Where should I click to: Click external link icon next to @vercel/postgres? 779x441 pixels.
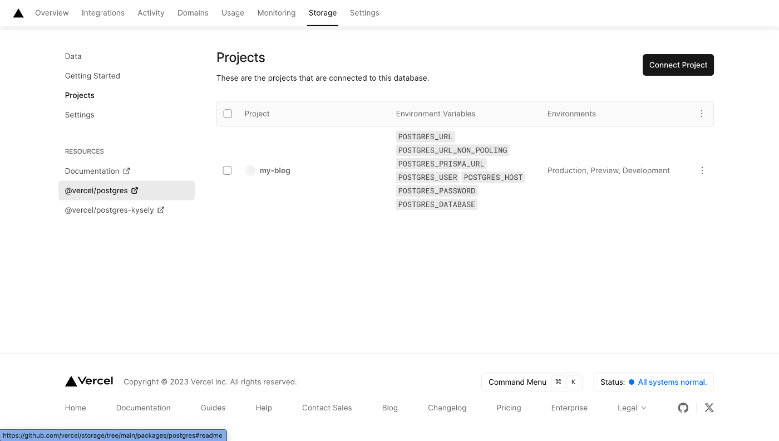(135, 190)
